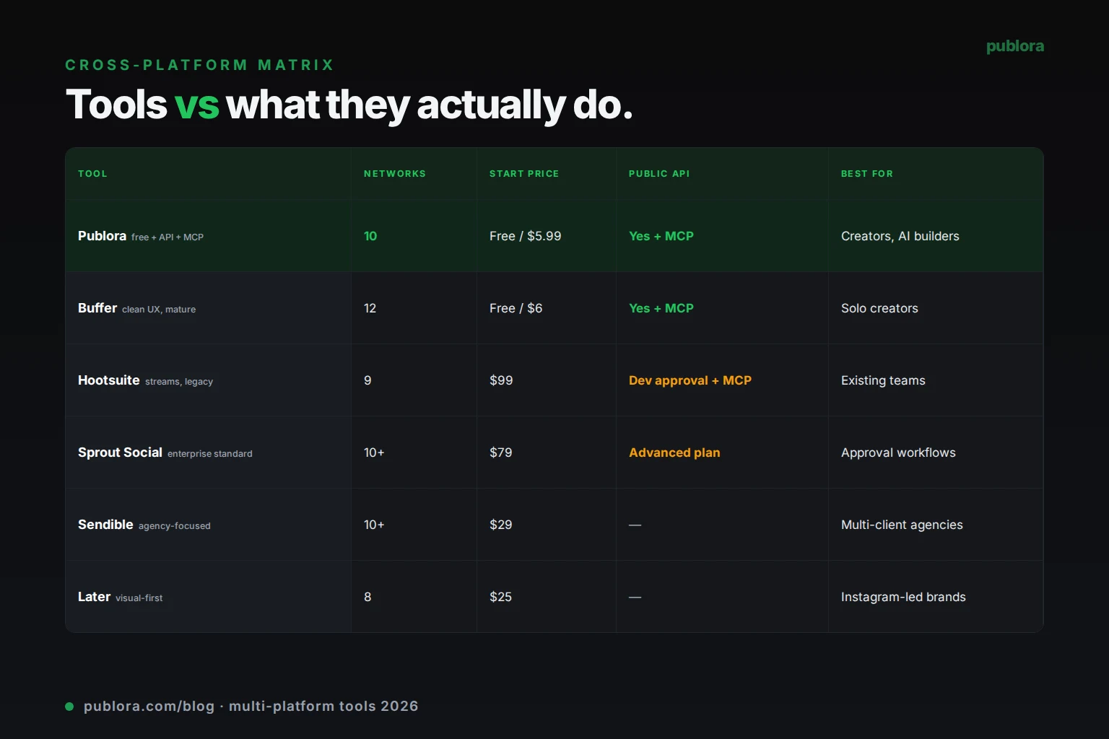Click the "clean UX, mature" tagline
The width and height of the screenshot is (1109, 739).
click(x=159, y=310)
